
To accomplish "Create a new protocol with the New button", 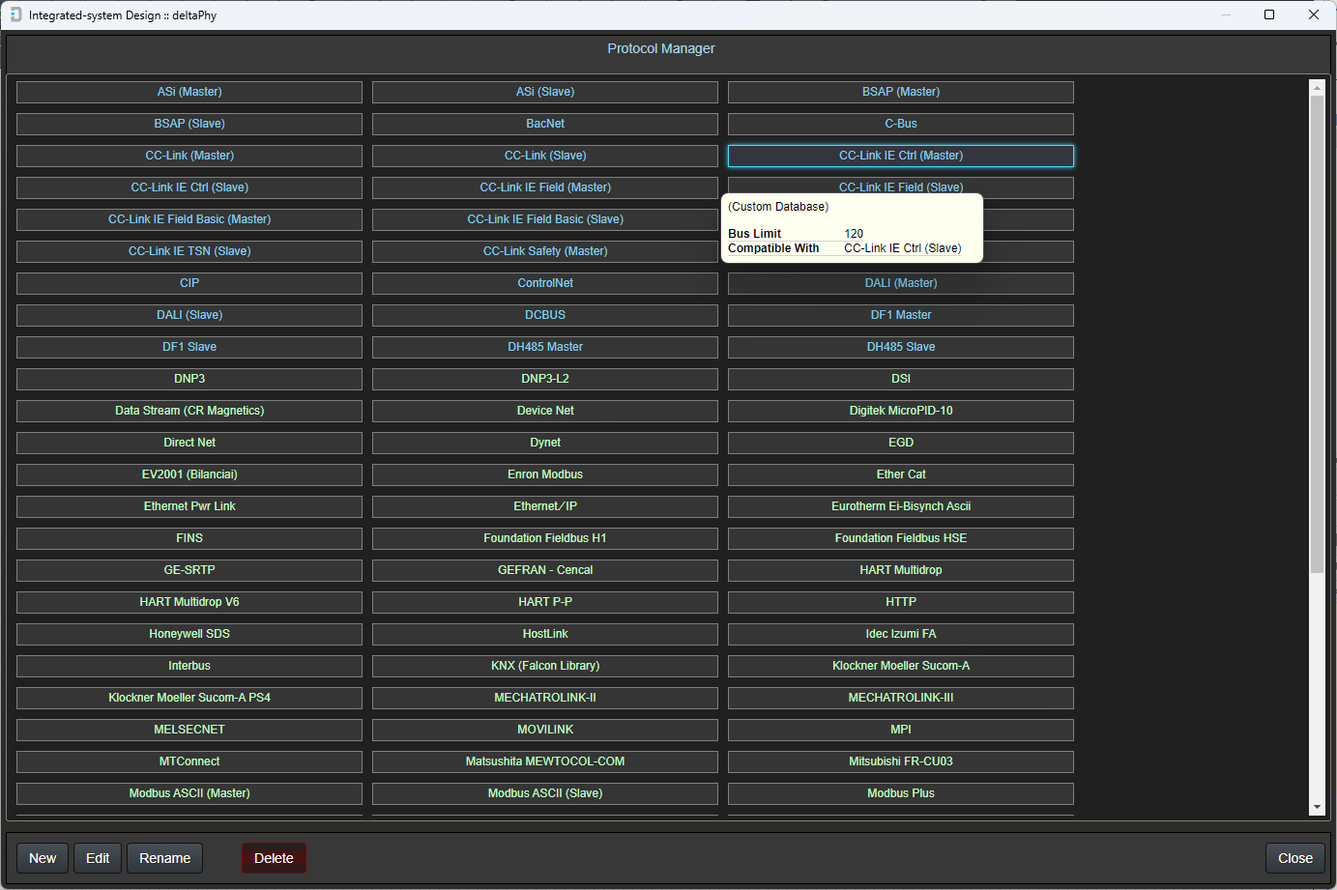I will [x=42, y=857].
